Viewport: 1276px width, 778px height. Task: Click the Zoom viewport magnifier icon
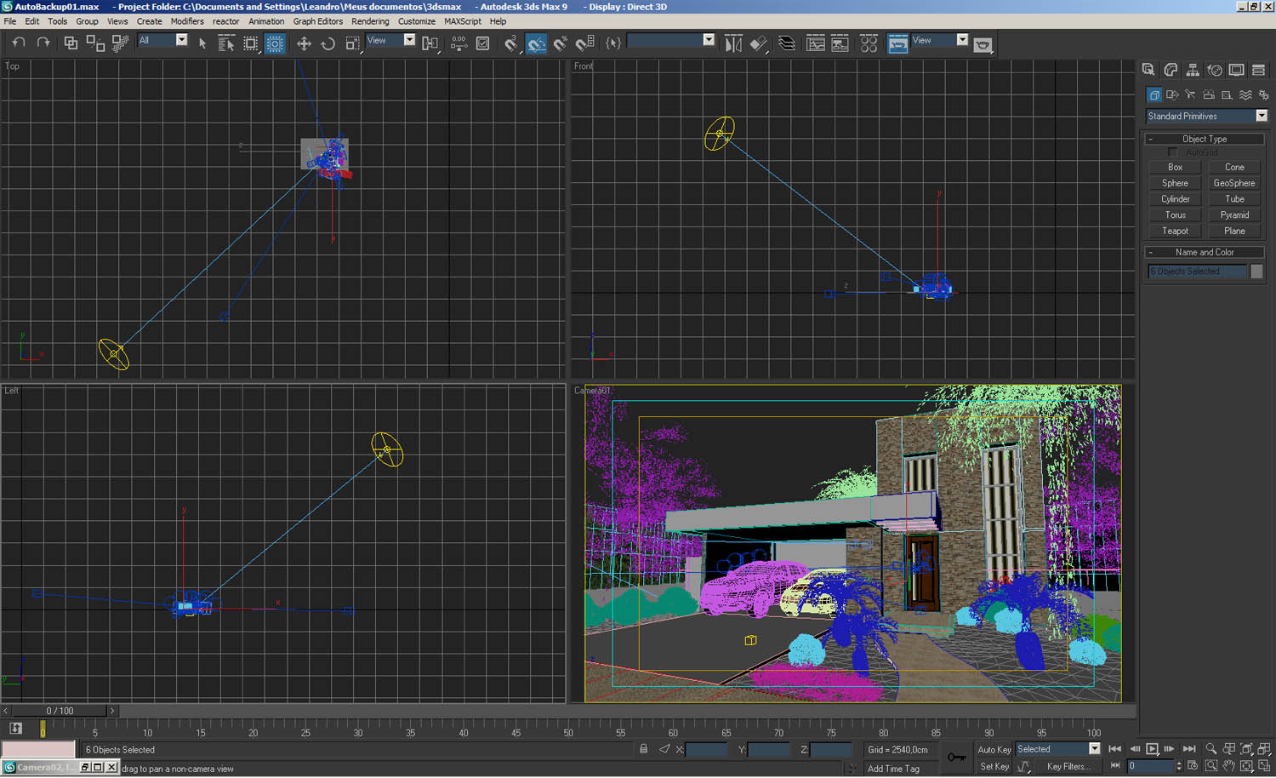[1211, 748]
